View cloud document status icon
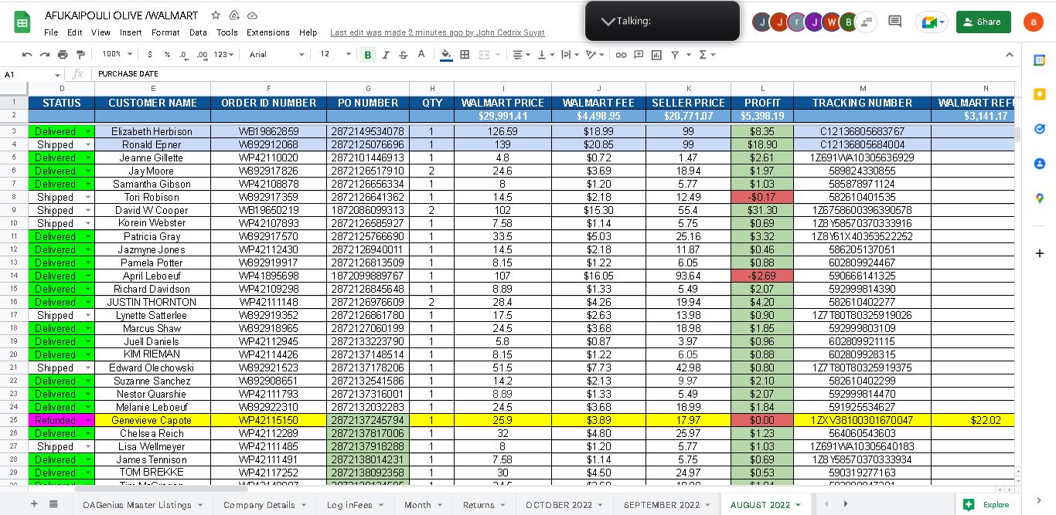 253,15
